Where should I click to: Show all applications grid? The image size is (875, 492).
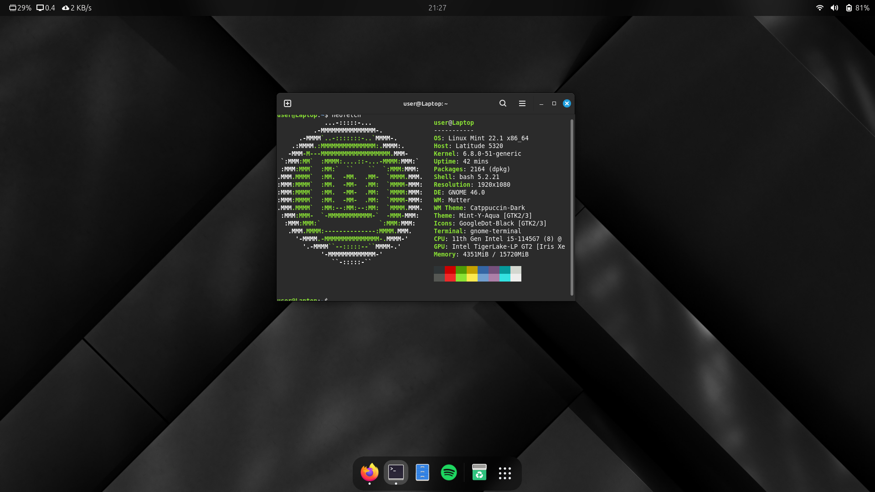point(505,473)
